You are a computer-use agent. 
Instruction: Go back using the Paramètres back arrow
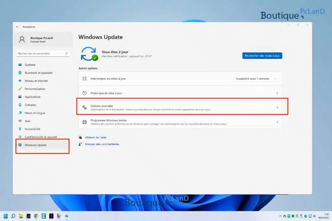(x=18, y=27)
